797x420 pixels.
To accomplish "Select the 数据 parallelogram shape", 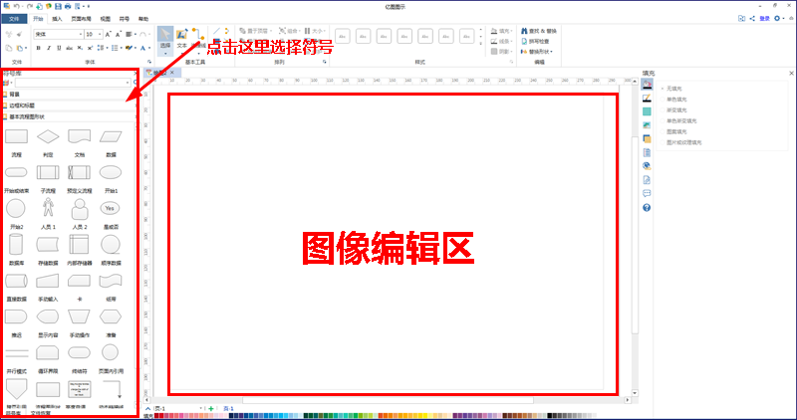I will (111, 136).
